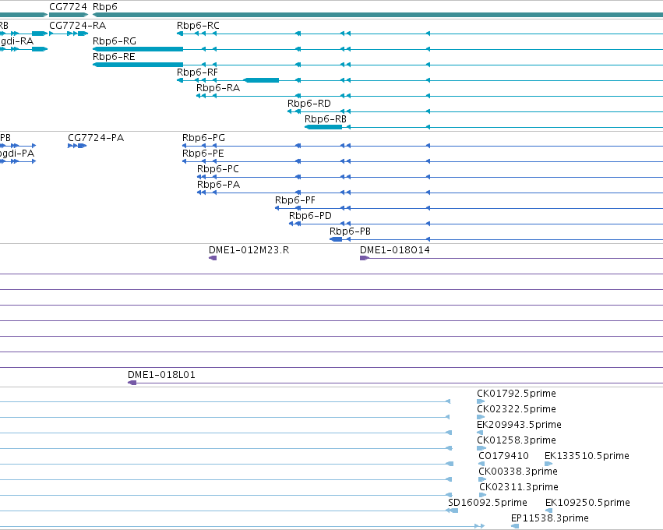Image resolution: width=663 pixels, height=530 pixels.
Task: Open the Rbp6-RE transcript
Action: [114, 57]
